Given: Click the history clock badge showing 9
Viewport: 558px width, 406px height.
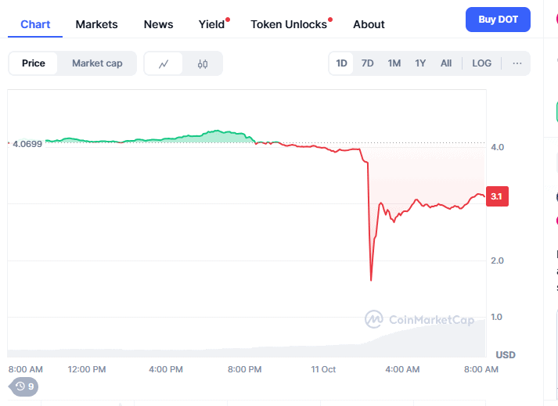Looking at the screenshot, I should click(x=24, y=386).
